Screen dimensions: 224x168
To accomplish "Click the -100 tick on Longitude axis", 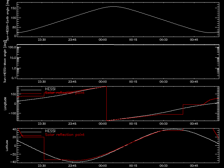I will [12, 113].
